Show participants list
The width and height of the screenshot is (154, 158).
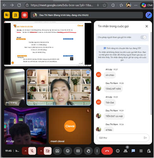click(125, 151)
